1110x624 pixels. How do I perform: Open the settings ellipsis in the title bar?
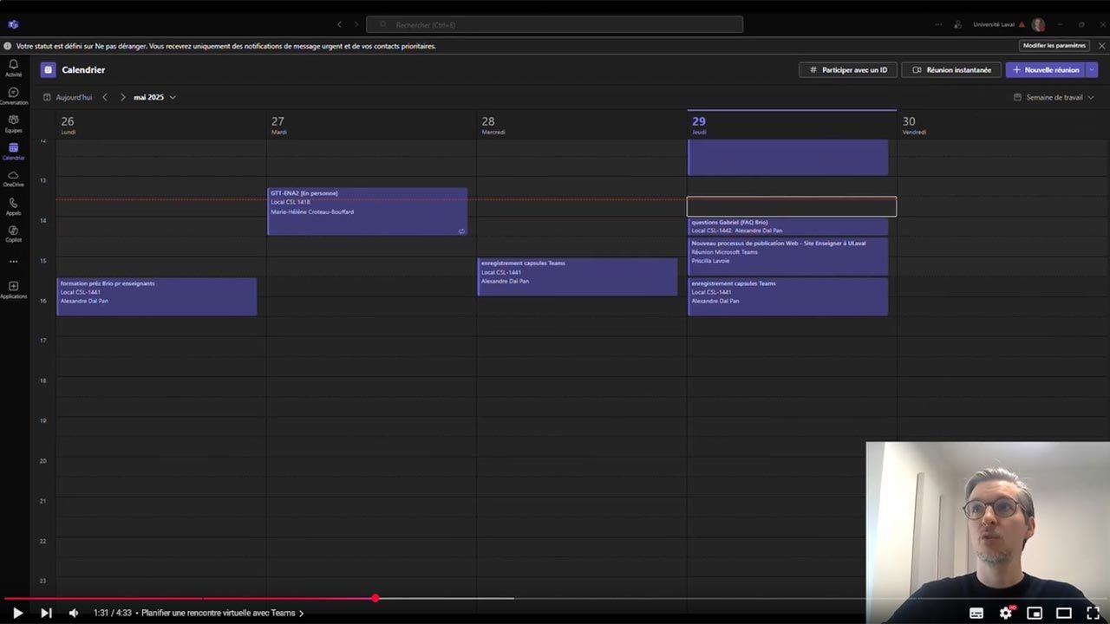click(938, 24)
